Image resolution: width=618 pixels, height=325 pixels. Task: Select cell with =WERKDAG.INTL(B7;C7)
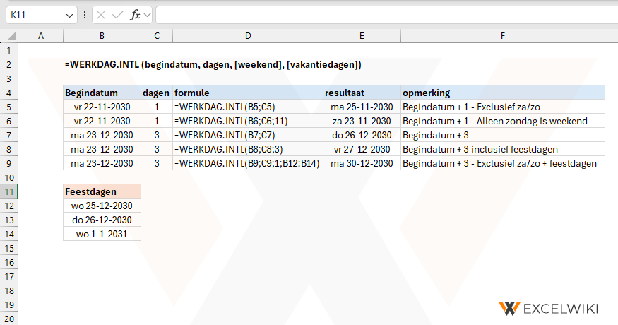pyautogui.click(x=247, y=135)
